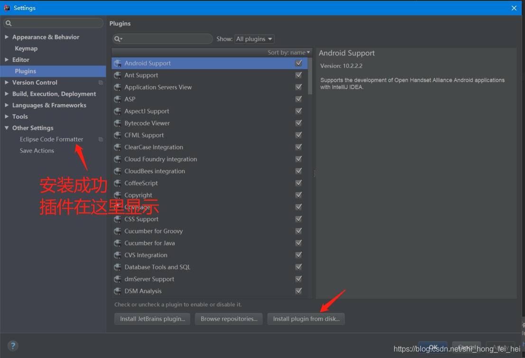Disable the Android Support plugin checkbox
This screenshot has height=358, width=525.
tap(299, 63)
